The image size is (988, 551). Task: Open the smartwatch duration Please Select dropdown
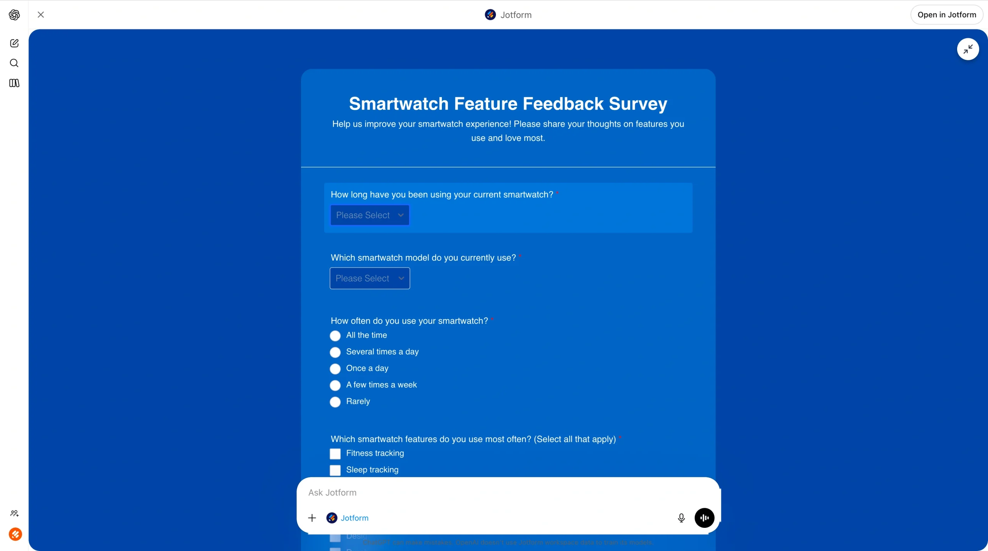369,215
